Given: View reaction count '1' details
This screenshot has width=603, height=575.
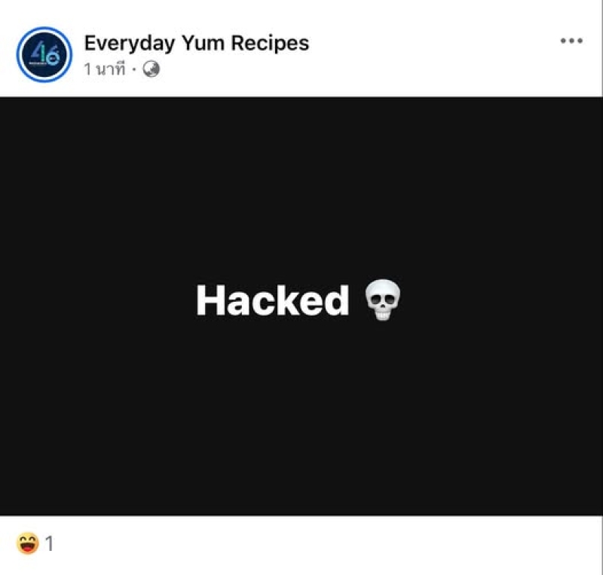Looking at the screenshot, I should 49,544.
